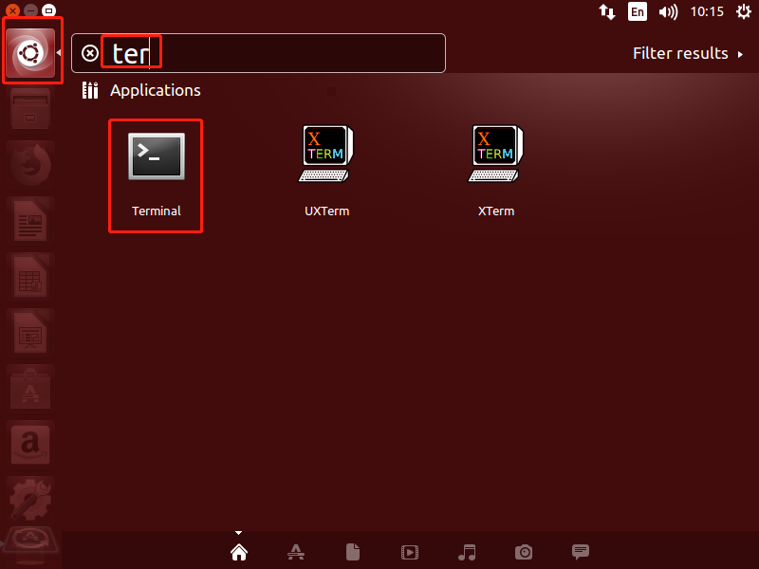
Task: Open the sound indicator menu
Action: tap(667, 12)
